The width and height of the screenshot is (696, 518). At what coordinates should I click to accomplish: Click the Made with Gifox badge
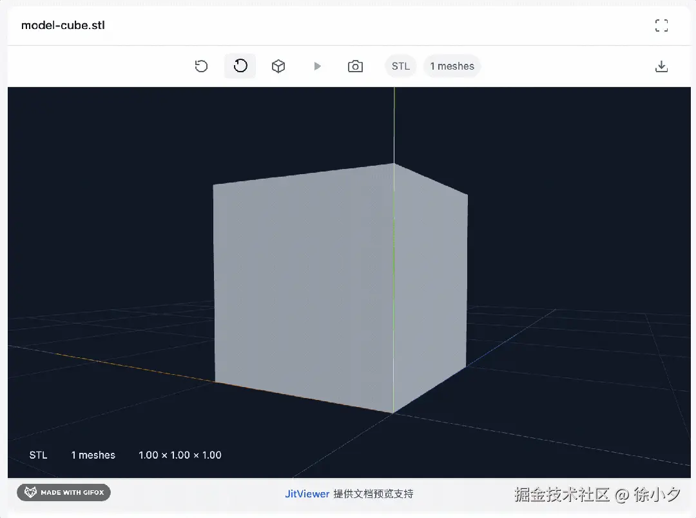pos(64,493)
